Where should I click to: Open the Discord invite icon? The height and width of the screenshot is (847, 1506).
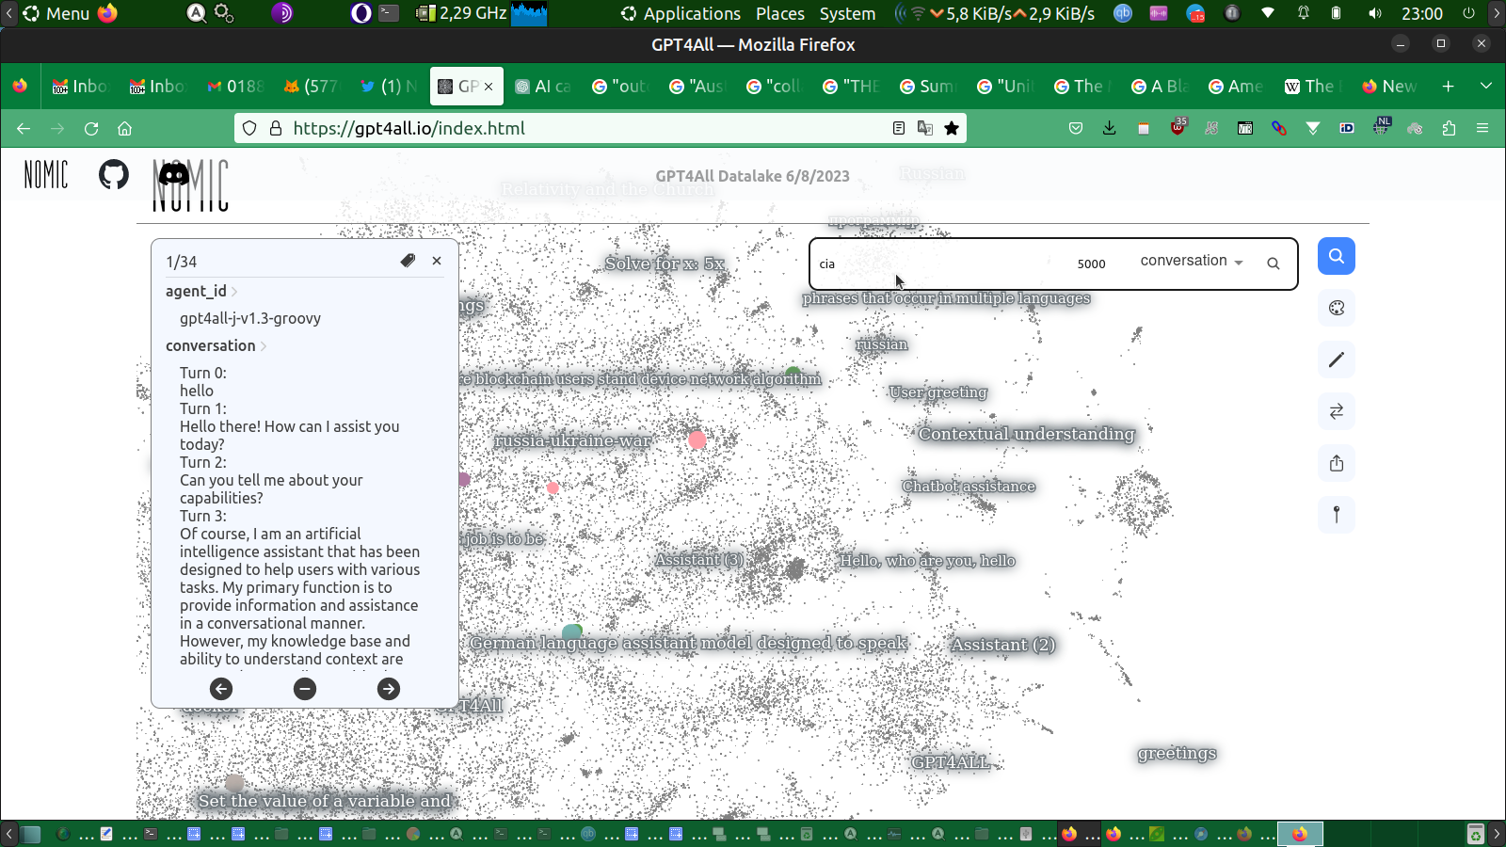point(174,174)
